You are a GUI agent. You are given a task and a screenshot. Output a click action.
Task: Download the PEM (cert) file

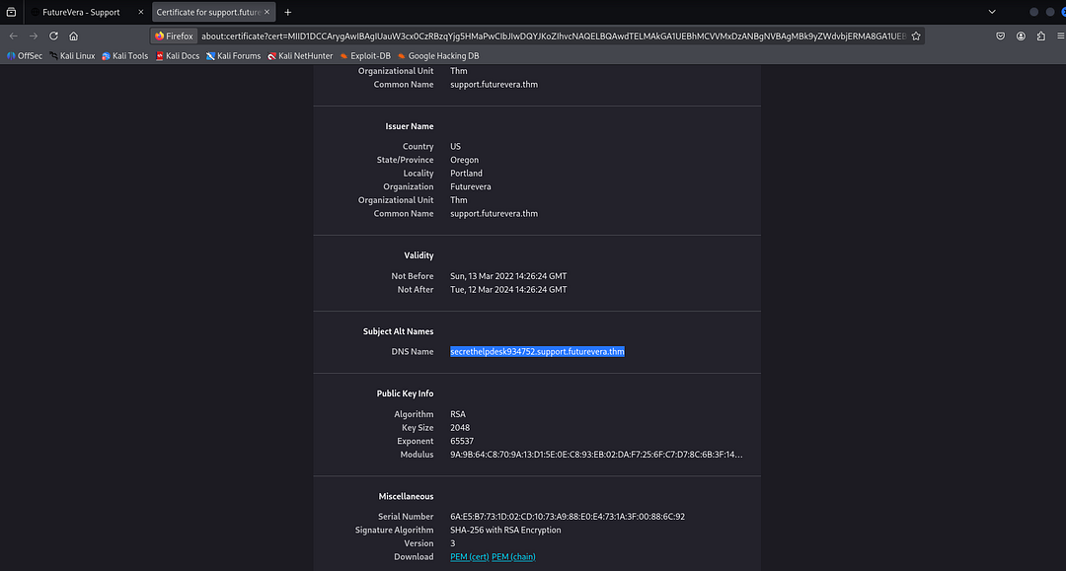click(x=468, y=556)
